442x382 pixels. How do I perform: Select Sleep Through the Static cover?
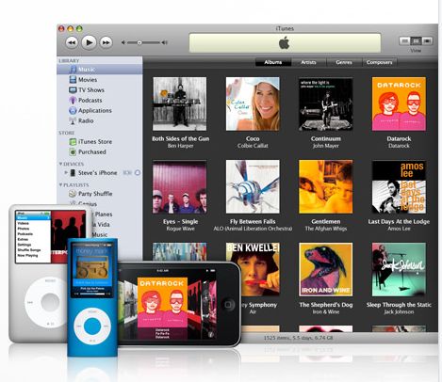coord(399,269)
